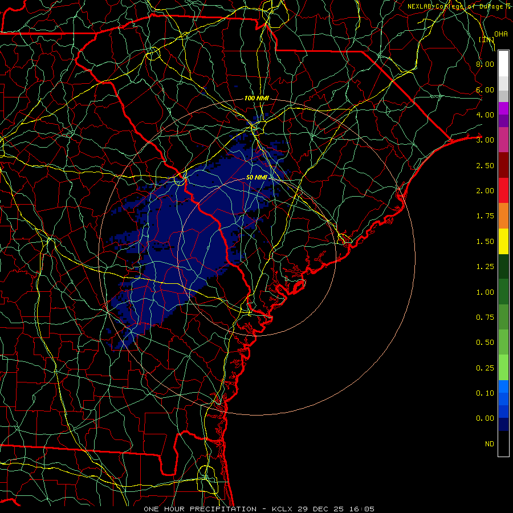Click the 1.75 legend value
Screen dimensions: 513x513
[x=485, y=216]
